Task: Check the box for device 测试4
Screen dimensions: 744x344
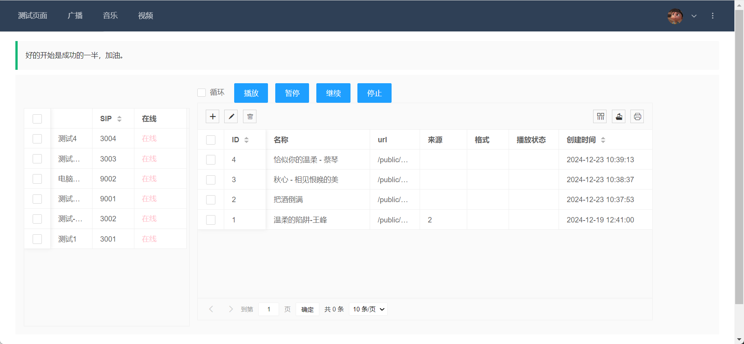Action: tap(37, 139)
